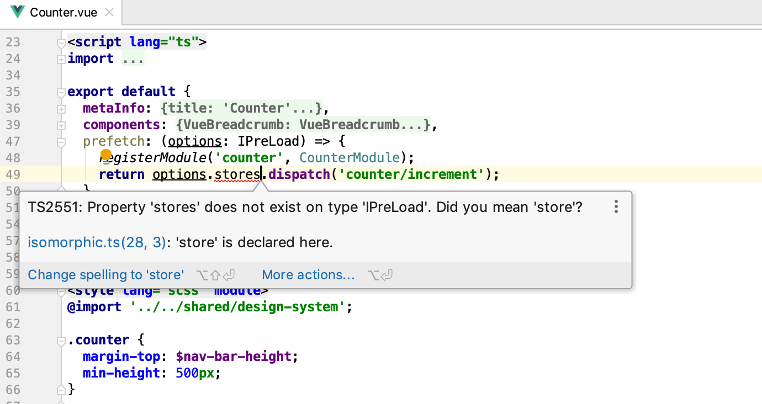
Task: Collapse the script block fold marker at line 23
Action: pyautogui.click(x=61, y=42)
